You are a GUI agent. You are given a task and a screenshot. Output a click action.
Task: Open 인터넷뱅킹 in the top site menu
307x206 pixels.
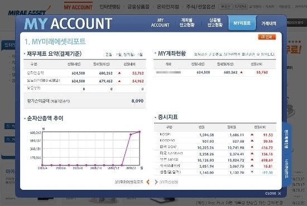pyautogui.click(x=110, y=7)
